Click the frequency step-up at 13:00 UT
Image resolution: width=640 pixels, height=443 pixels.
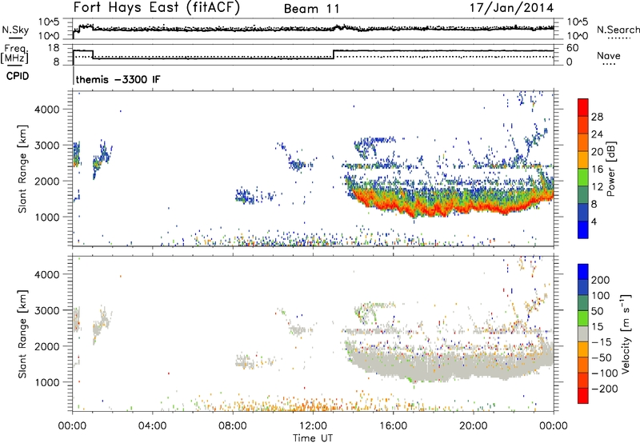pyautogui.click(x=334, y=54)
